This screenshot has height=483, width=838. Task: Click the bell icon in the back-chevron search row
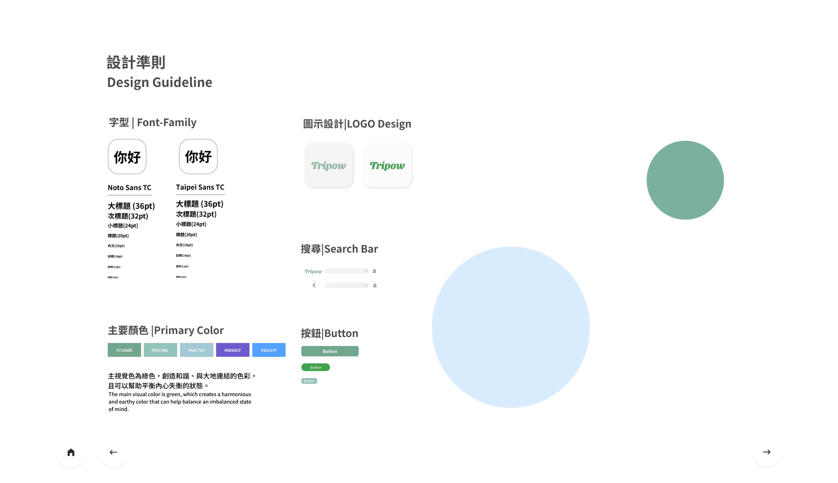[375, 285]
